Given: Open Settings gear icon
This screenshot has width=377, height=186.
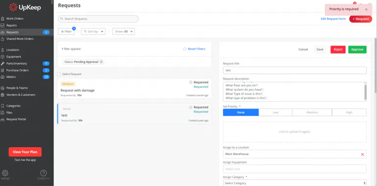Looking at the screenshot, I should pos(5,173).
